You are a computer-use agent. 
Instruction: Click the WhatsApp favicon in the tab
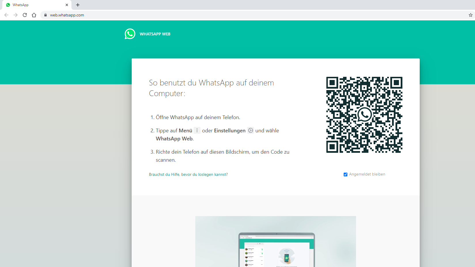point(8,5)
